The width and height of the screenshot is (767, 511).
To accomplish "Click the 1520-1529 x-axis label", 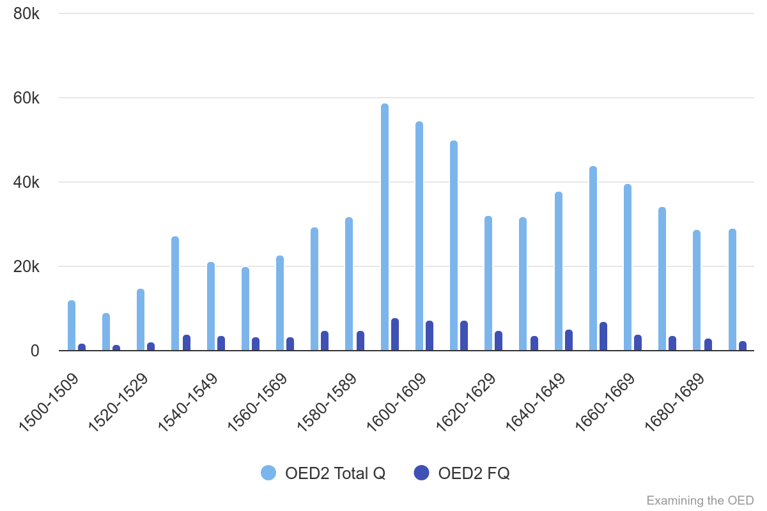I will tap(118, 402).
